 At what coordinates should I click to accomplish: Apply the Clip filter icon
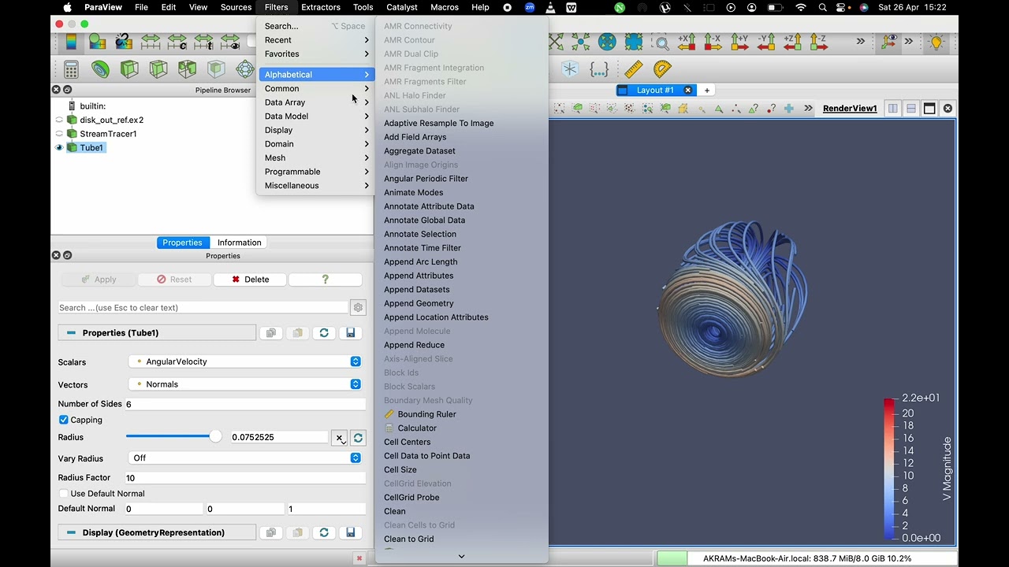click(x=129, y=69)
